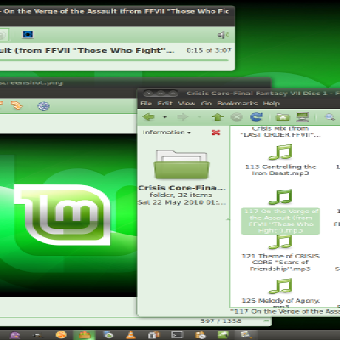
Task: Open Computer location icon
Action: [303, 116]
